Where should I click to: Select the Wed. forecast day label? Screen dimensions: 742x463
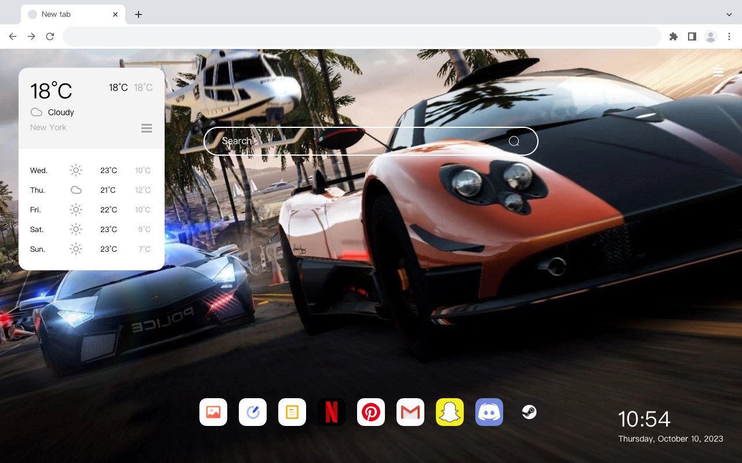[x=39, y=170]
